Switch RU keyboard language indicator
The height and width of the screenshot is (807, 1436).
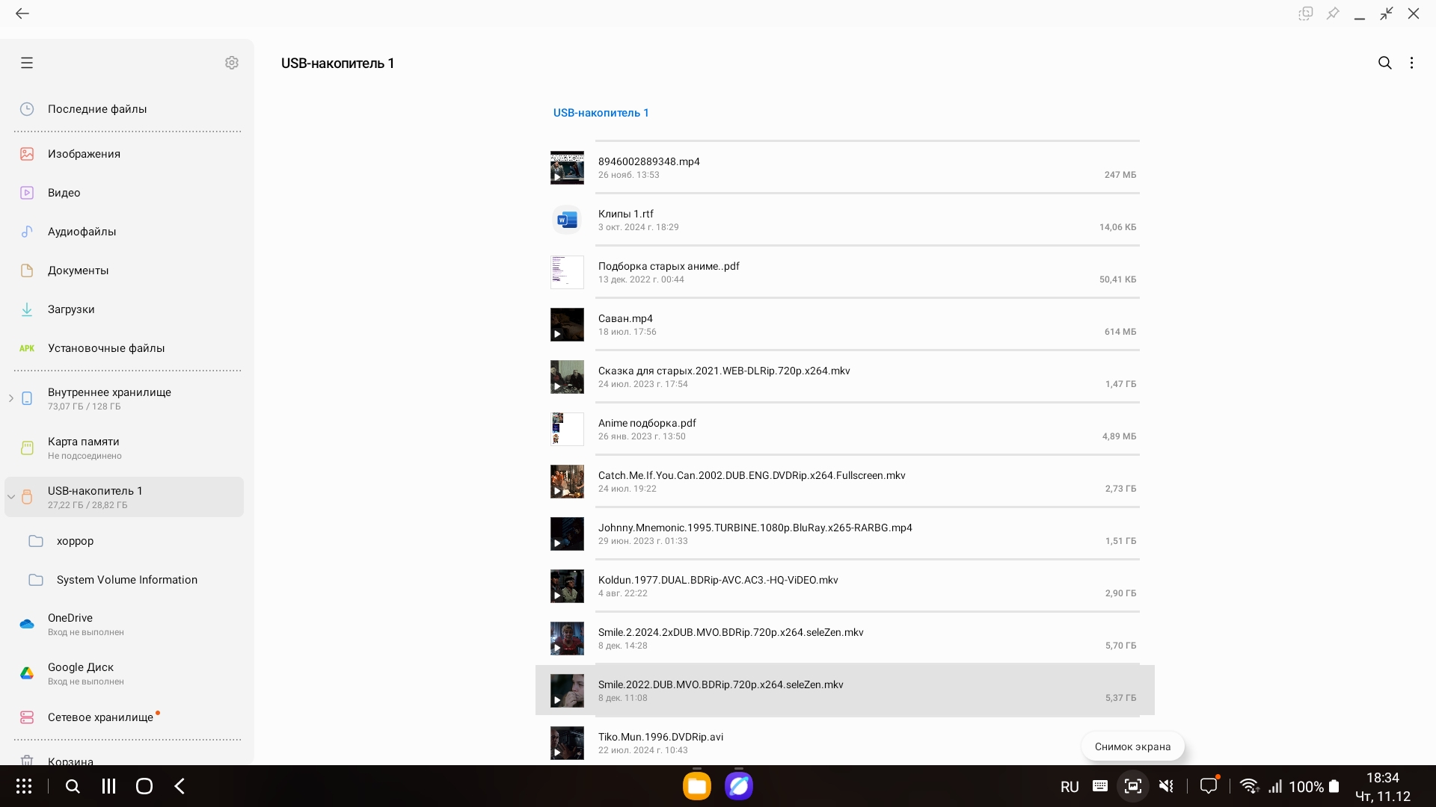click(x=1070, y=787)
